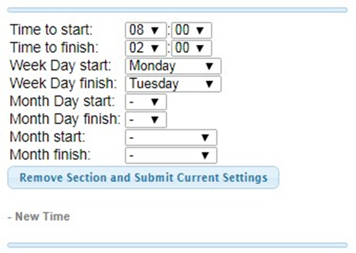Viewport: 356px width, 253px height.
Task: Expand the Month start dropdown
Action: [x=171, y=138]
